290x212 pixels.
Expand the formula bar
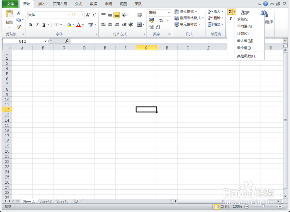(285, 41)
